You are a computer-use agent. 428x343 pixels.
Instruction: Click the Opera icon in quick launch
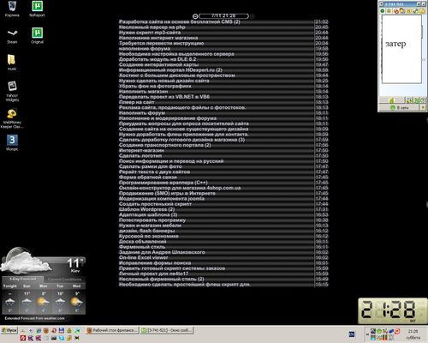pyautogui.click(x=54, y=330)
